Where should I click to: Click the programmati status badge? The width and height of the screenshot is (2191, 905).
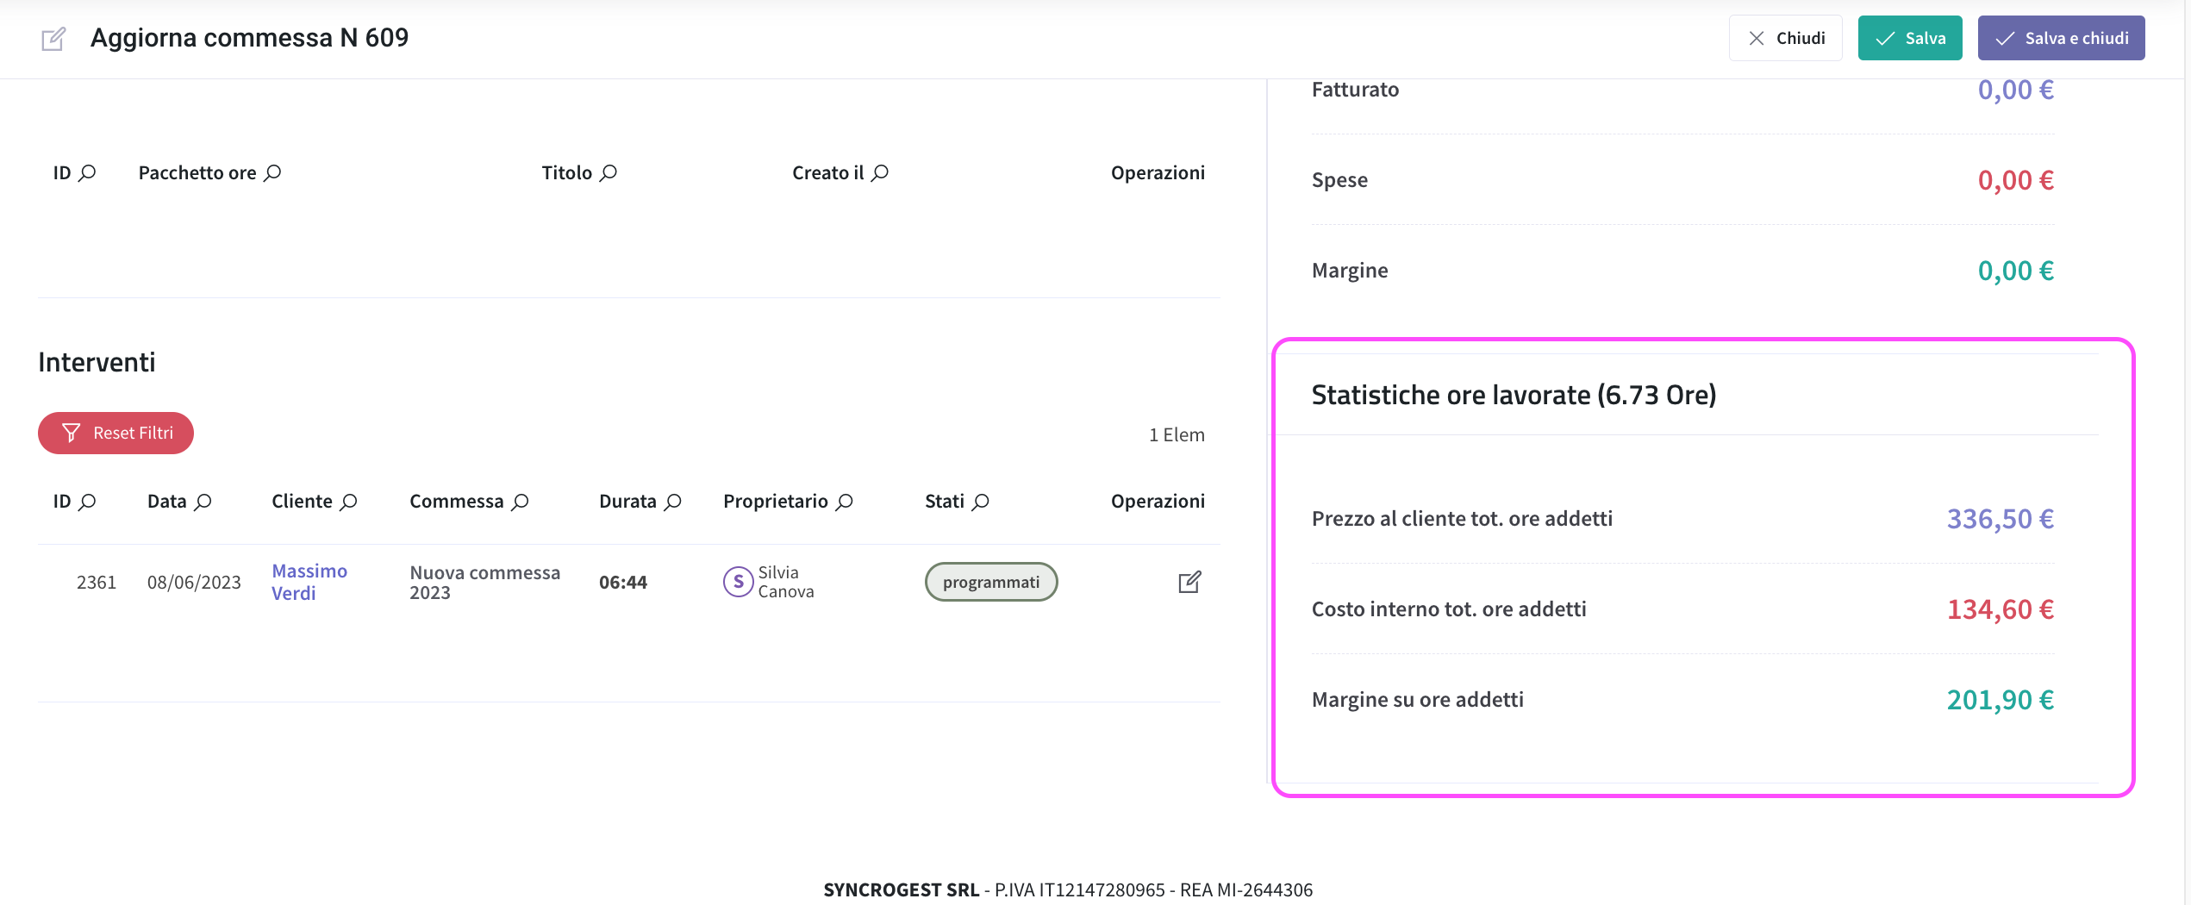[991, 583]
